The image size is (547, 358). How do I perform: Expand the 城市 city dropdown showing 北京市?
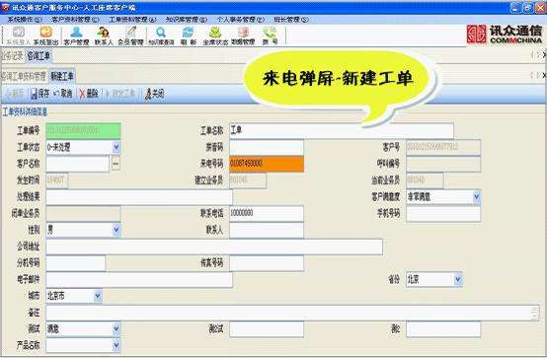98,296
